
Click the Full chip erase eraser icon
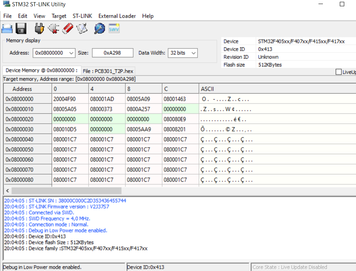tap(68, 28)
